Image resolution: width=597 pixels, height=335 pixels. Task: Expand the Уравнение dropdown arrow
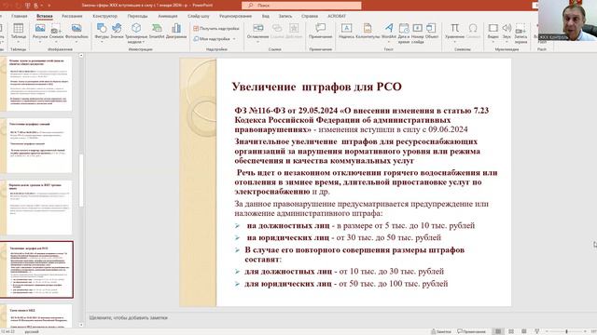pyautogui.click(x=454, y=42)
